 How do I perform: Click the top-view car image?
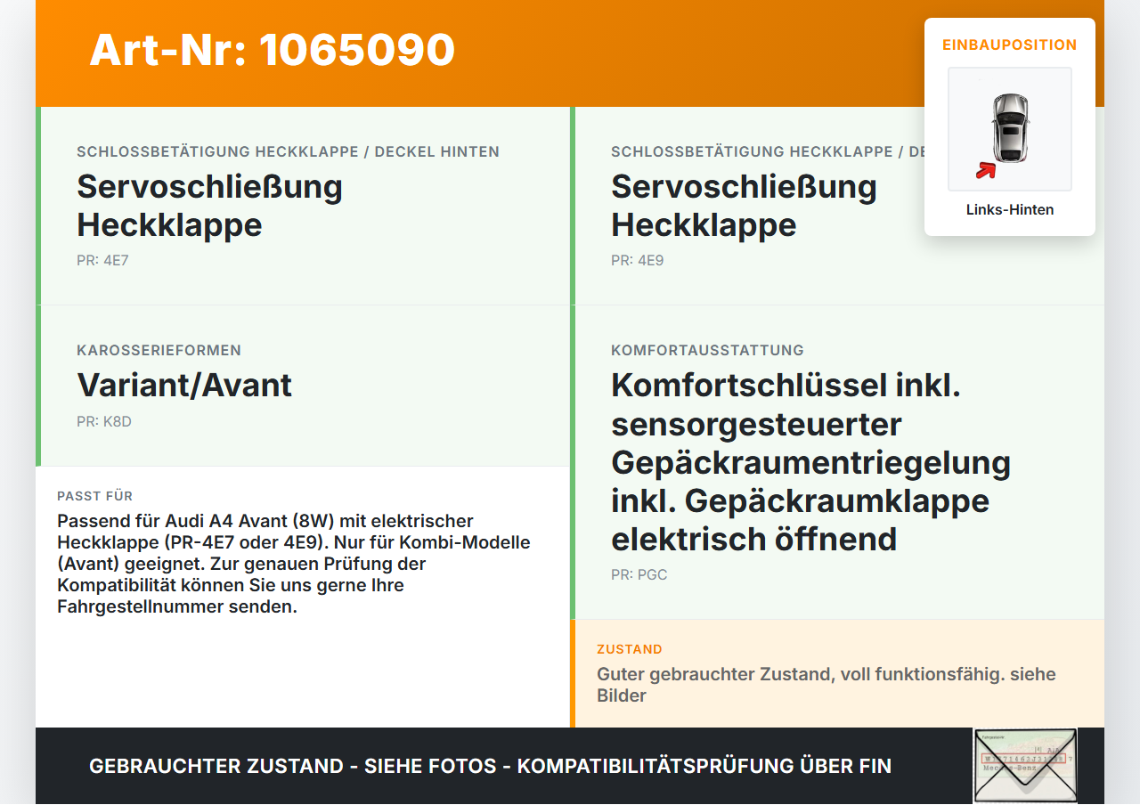[x=1010, y=129]
